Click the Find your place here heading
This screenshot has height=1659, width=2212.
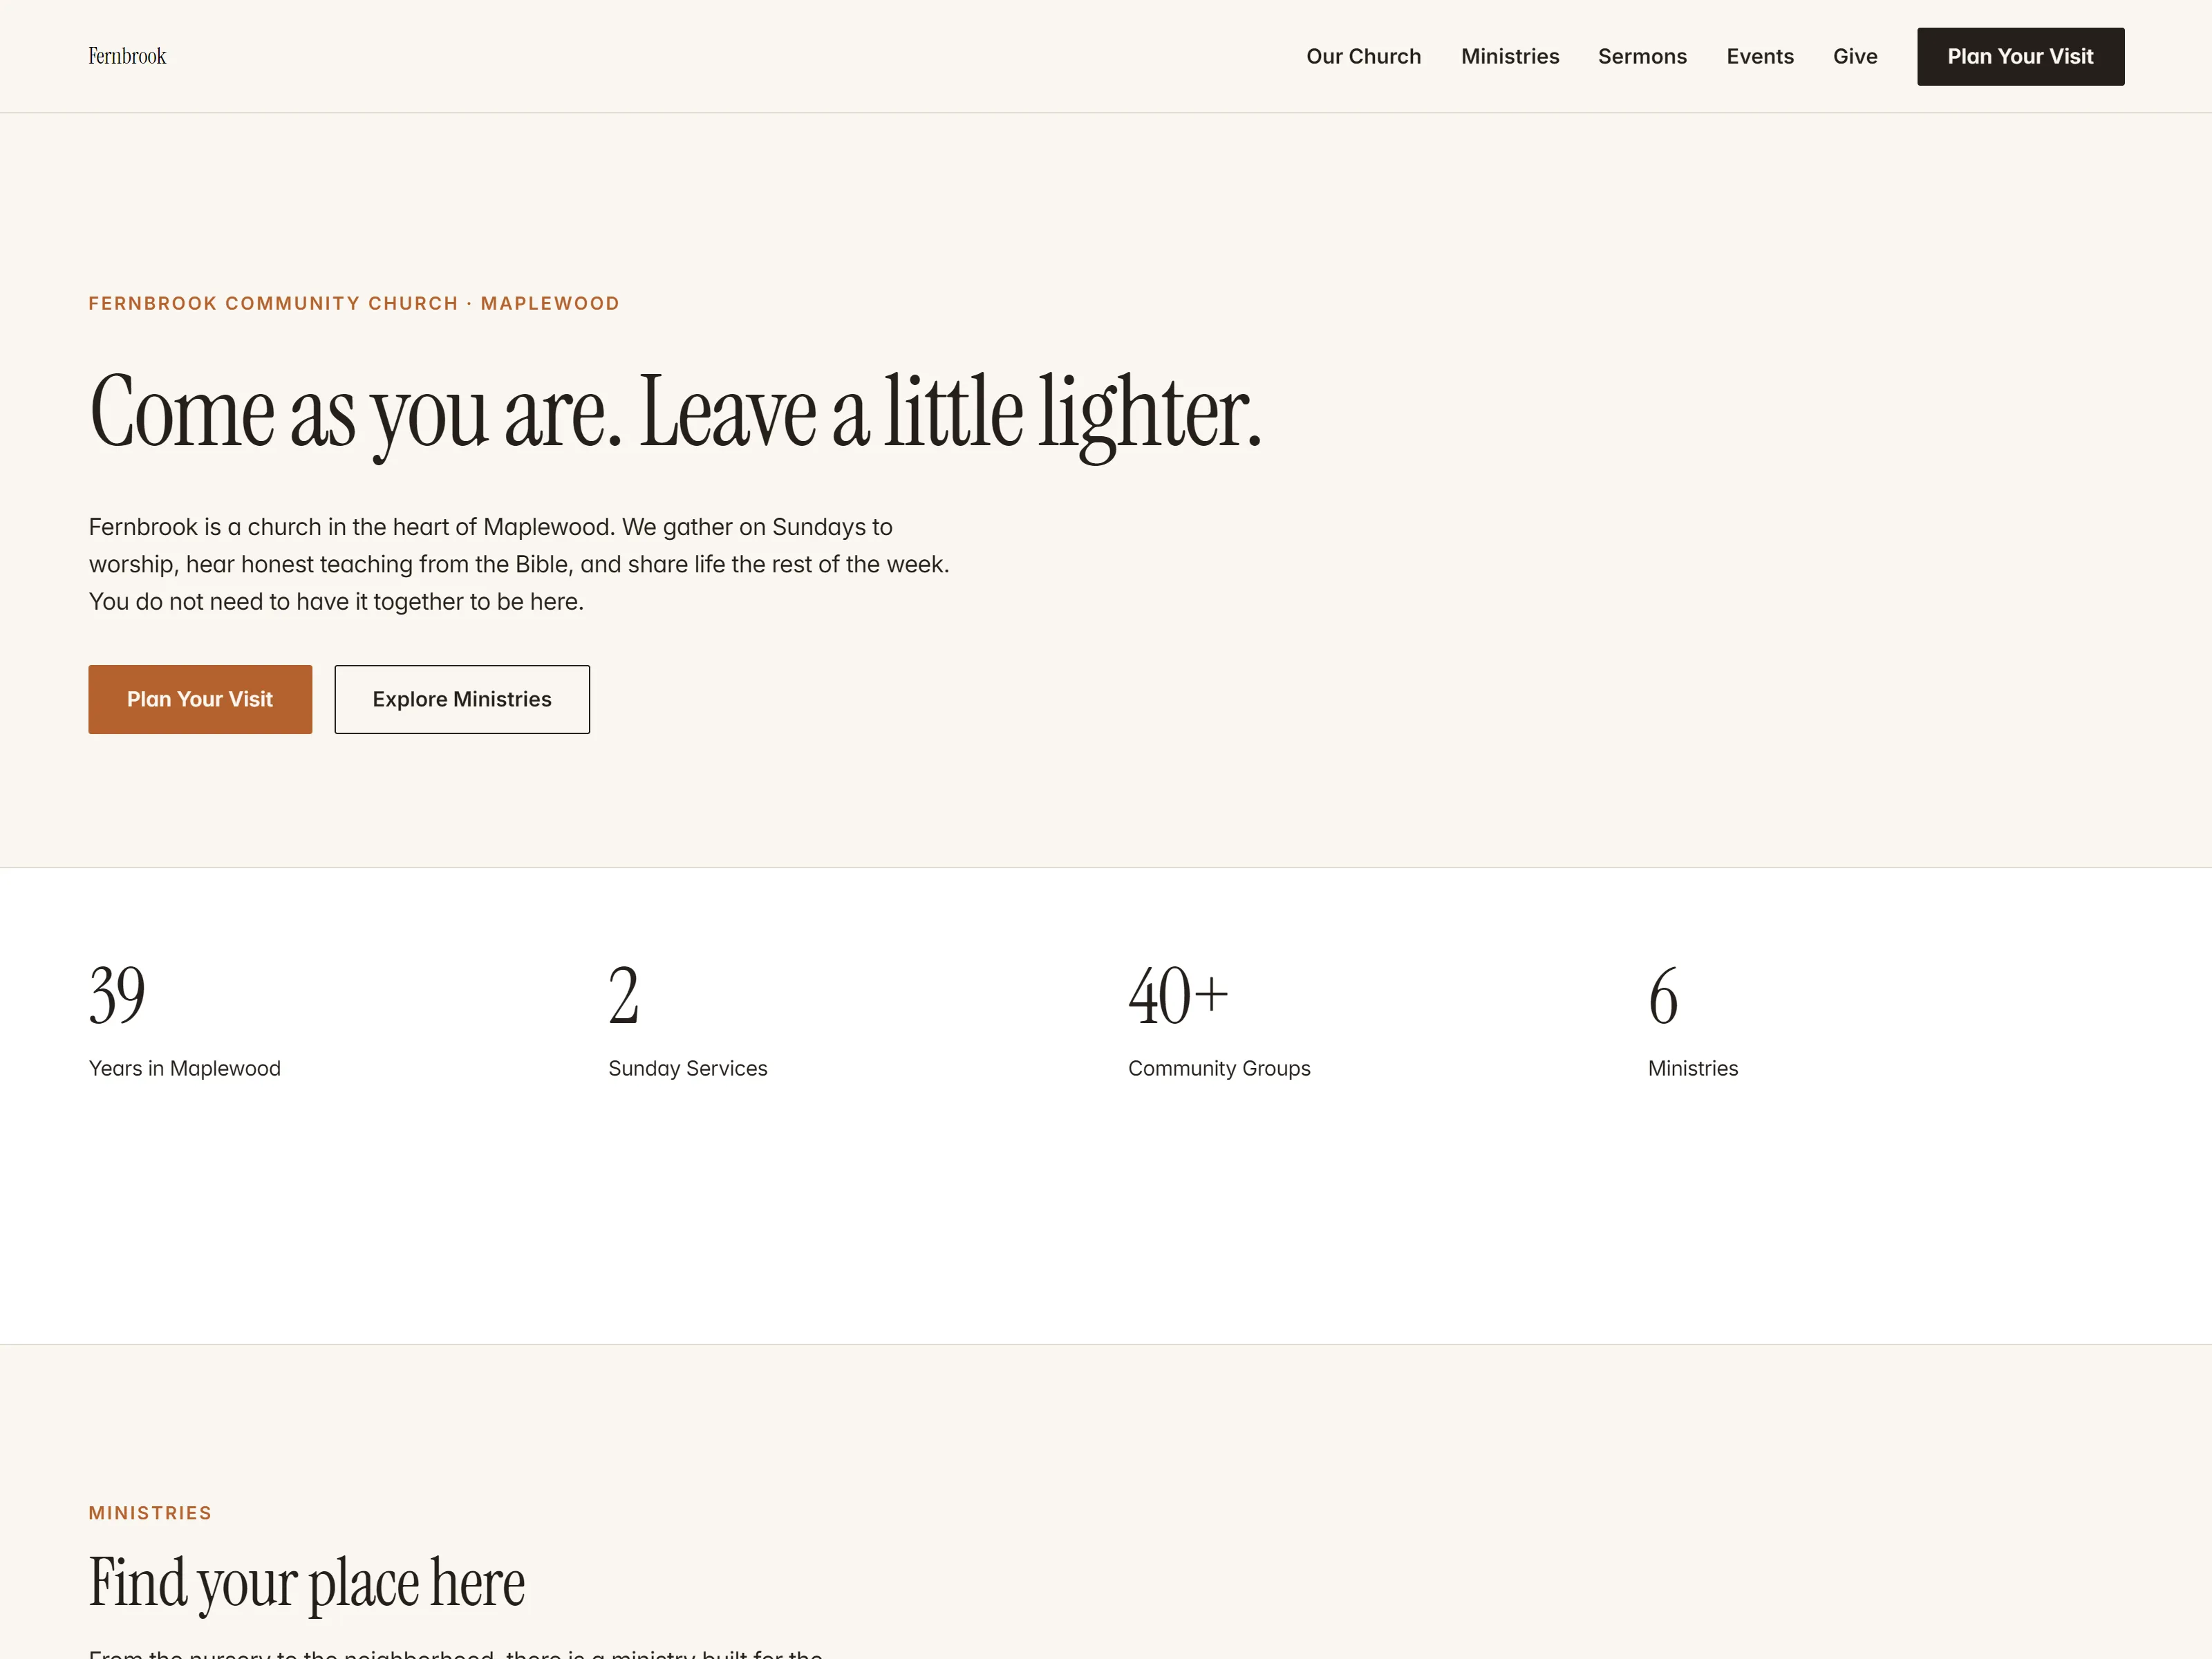[306, 1583]
